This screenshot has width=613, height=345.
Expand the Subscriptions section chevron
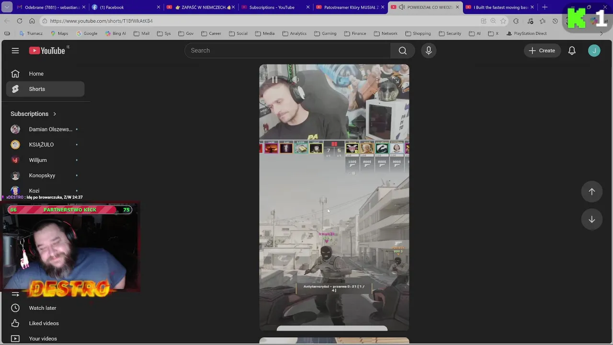click(55, 114)
